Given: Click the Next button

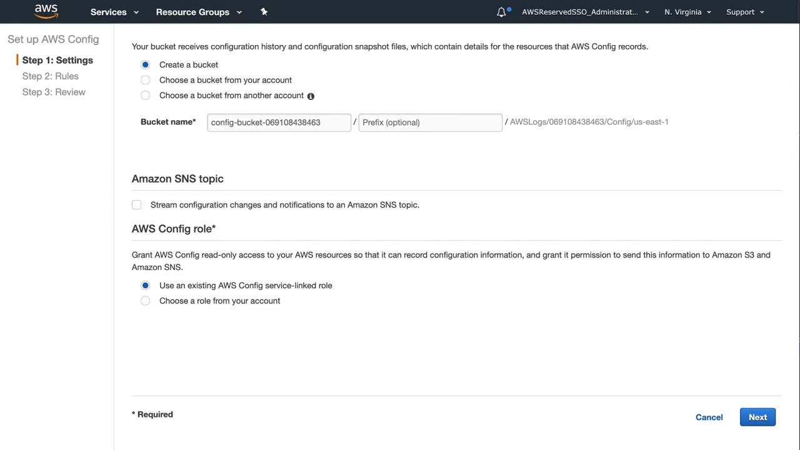Looking at the screenshot, I should (x=757, y=417).
